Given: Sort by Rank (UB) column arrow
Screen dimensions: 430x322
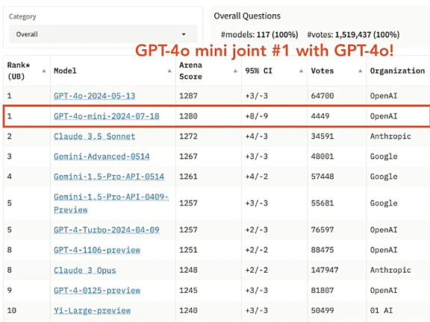Looking at the screenshot, I should click(x=44, y=71).
